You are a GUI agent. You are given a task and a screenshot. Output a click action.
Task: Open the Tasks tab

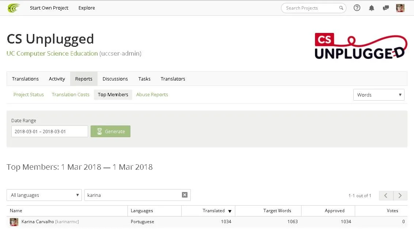[x=144, y=79]
